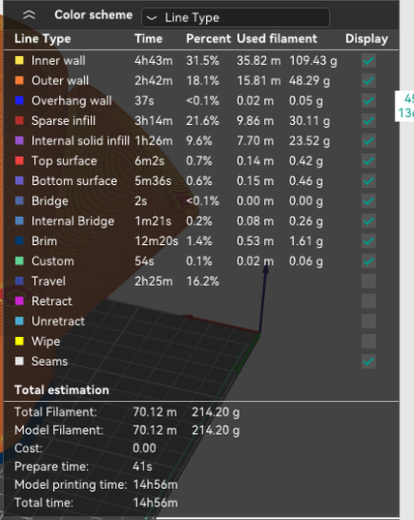The height and width of the screenshot is (520, 414).
Task: Show Retract lines via its checkbox
Action: [x=369, y=301]
